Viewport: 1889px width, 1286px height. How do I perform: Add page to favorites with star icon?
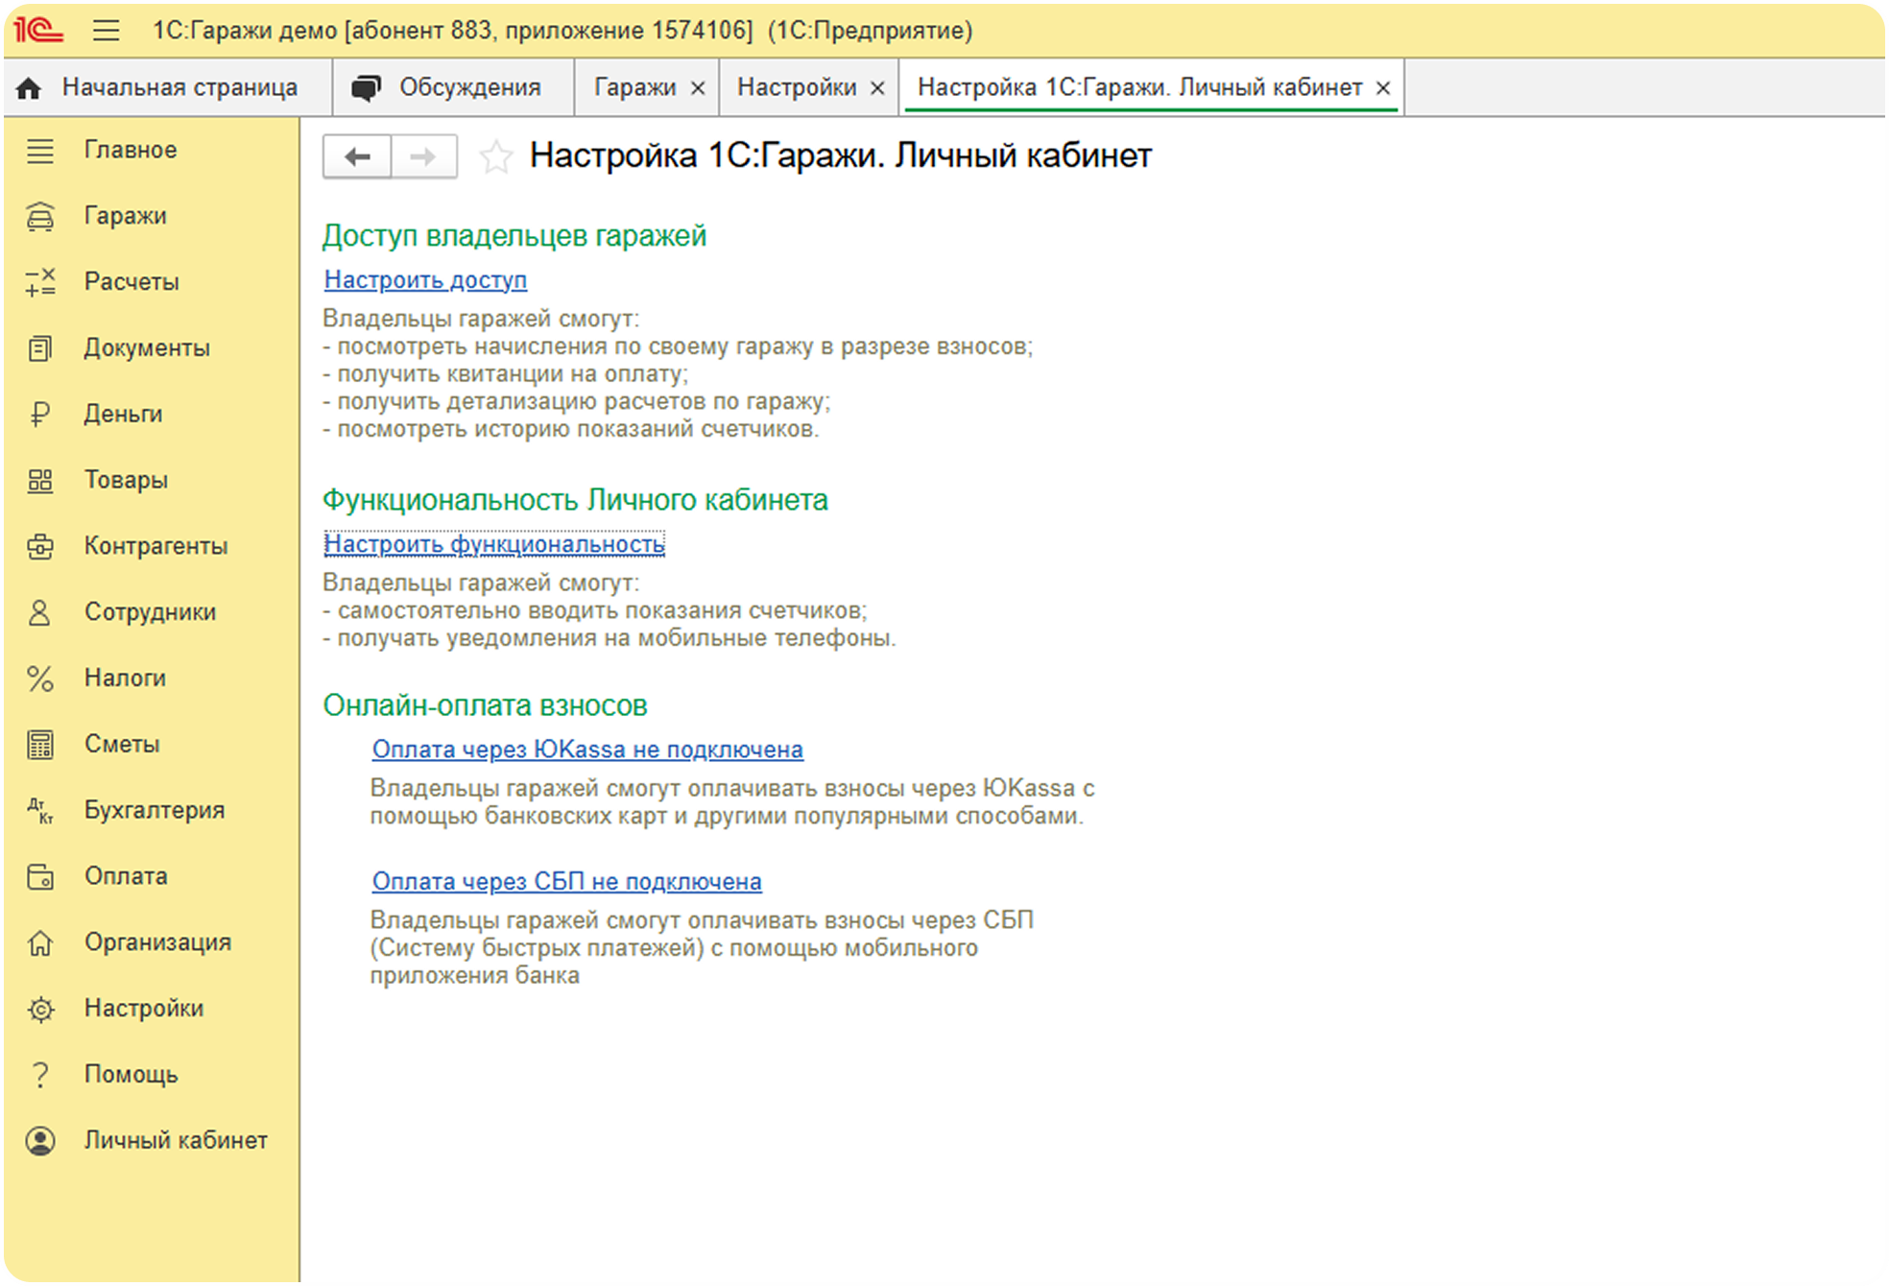pos(495,156)
